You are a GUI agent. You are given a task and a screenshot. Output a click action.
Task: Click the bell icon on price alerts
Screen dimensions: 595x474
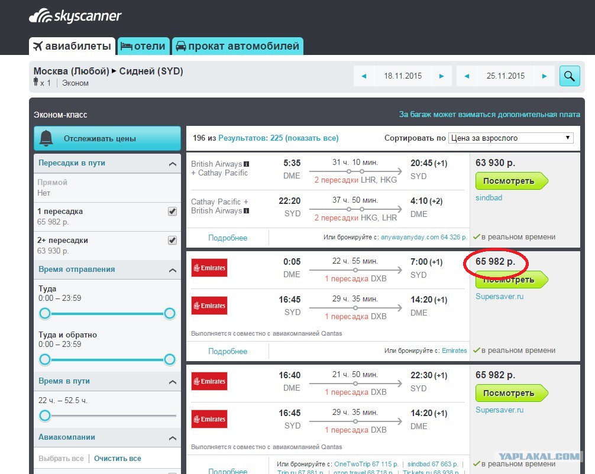click(46, 138)
